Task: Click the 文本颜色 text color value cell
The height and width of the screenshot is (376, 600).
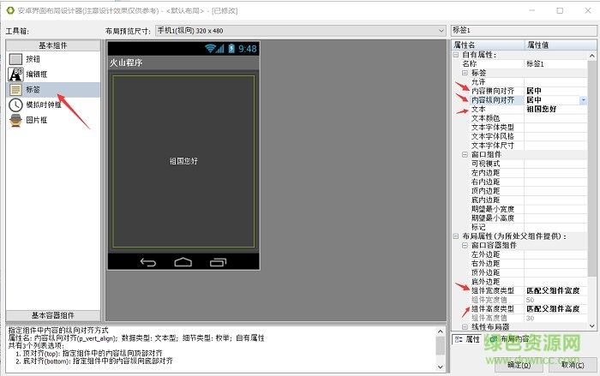Action: [x=555, y=118]
